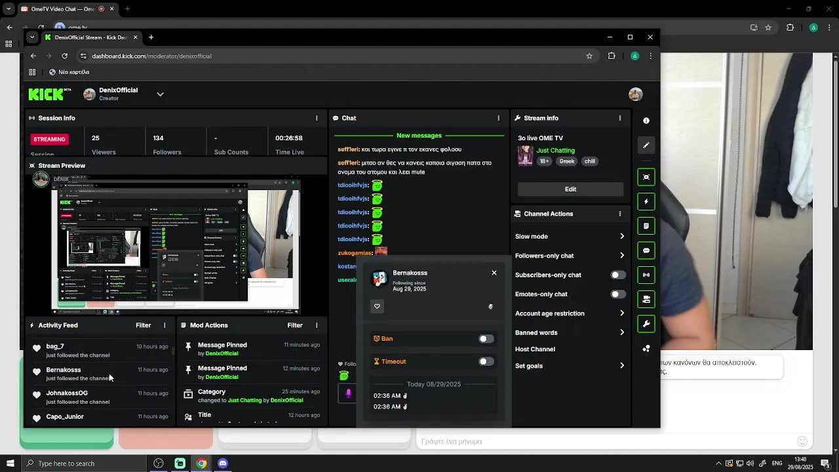Screen dimensions: 839x472
Task: Toggle Timeout for Bernakosss
Action: 486,362
